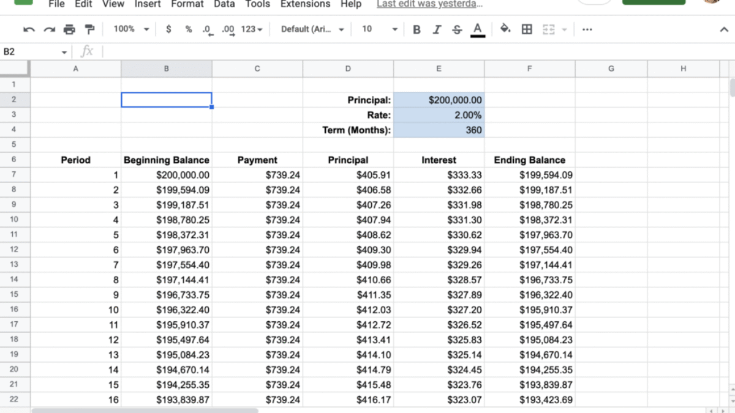Expand the font size 10 dropdown
The image size is (735, 413).
coord(379,29)
